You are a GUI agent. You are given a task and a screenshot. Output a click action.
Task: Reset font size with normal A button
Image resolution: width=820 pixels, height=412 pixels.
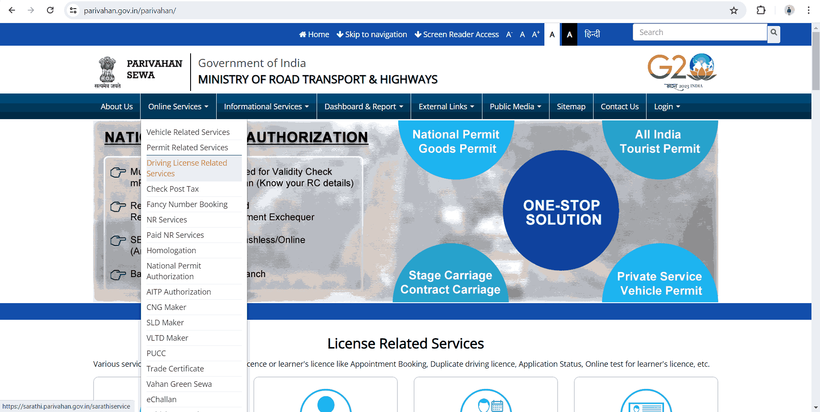click(x=522, y=35)
